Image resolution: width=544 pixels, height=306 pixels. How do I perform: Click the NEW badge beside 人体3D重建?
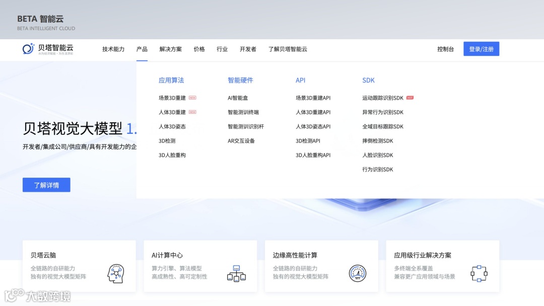pos(192,112)
